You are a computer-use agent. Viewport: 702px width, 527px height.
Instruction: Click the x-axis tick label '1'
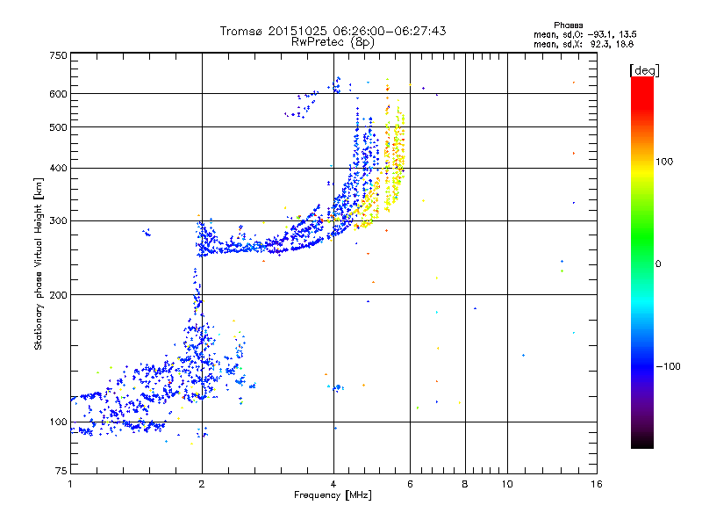tap(70, 484)
